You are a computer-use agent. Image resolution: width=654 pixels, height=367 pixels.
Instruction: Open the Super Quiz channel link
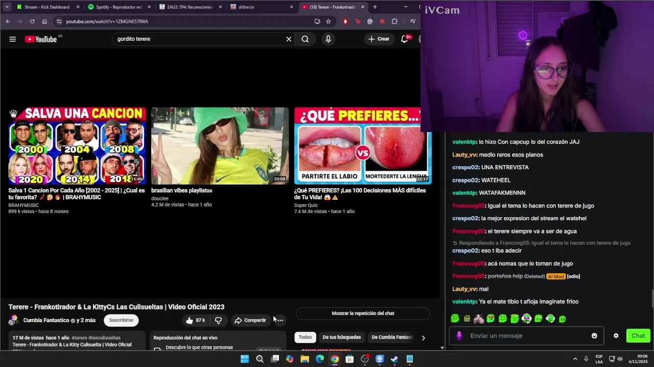click(x=306, y=205)
